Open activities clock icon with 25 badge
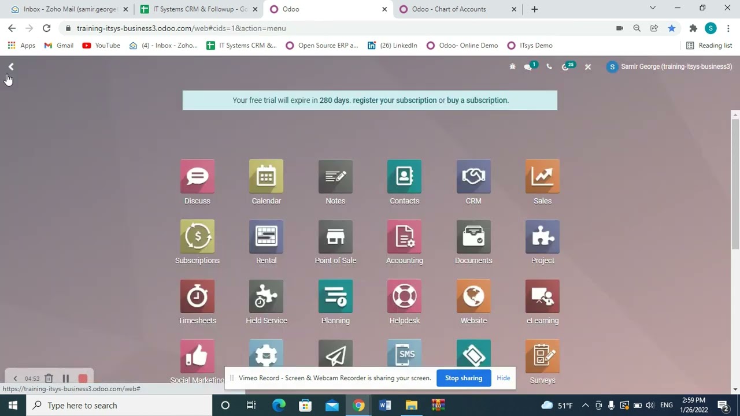Screen dimensions: 740x416 click(565, 67)
